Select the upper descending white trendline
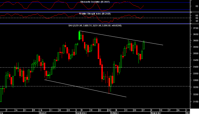This screenshot has height=114, width=199. click(x=121, y=38)
